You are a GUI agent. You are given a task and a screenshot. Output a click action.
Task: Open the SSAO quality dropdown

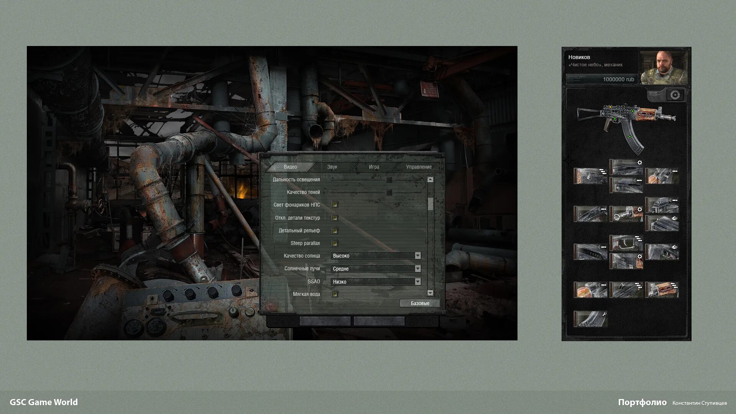click(x=418, y=282)
